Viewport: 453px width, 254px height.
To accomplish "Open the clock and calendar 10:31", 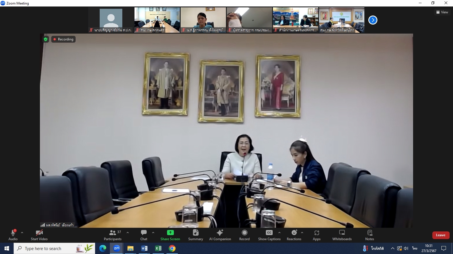I will point(429,248).
